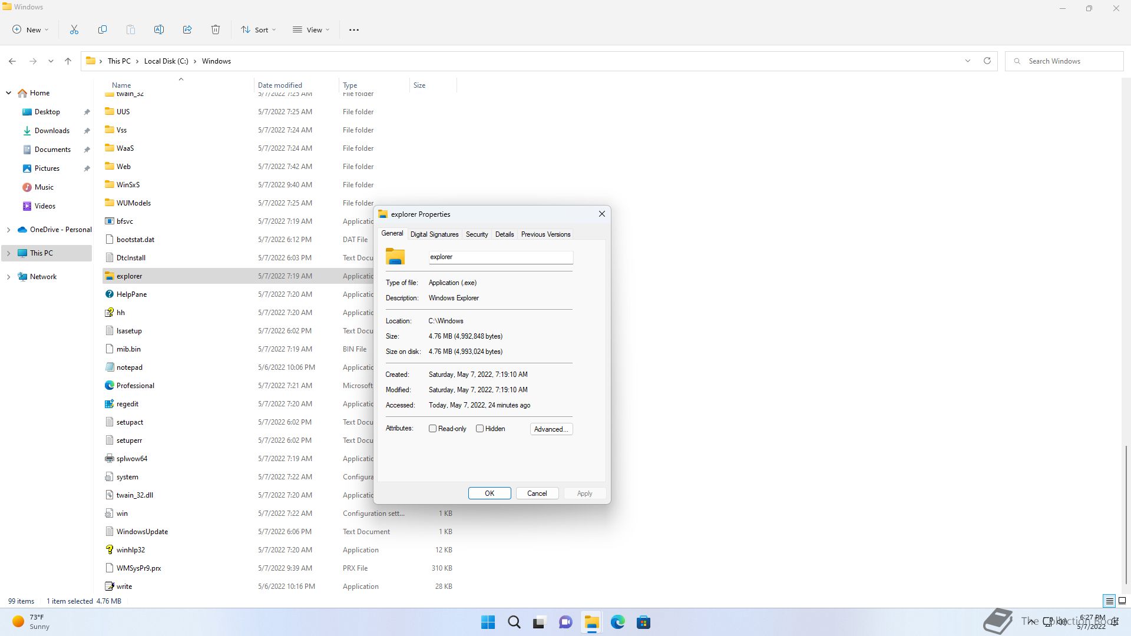Viewport: 1131px width, 636px height.
Task: Select the Professional Edge file
Action: click(135, 386)
